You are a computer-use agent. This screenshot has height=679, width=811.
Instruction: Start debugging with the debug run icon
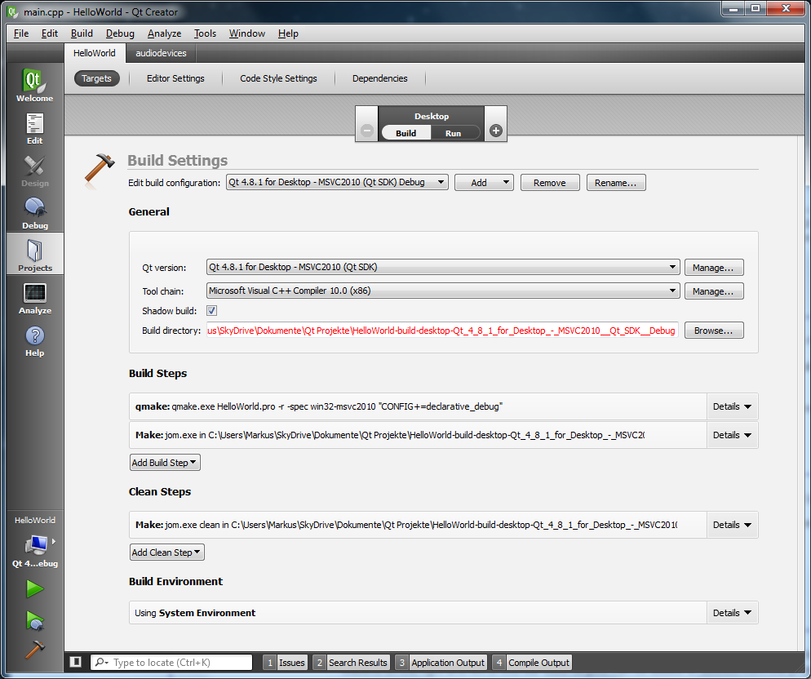34,620
